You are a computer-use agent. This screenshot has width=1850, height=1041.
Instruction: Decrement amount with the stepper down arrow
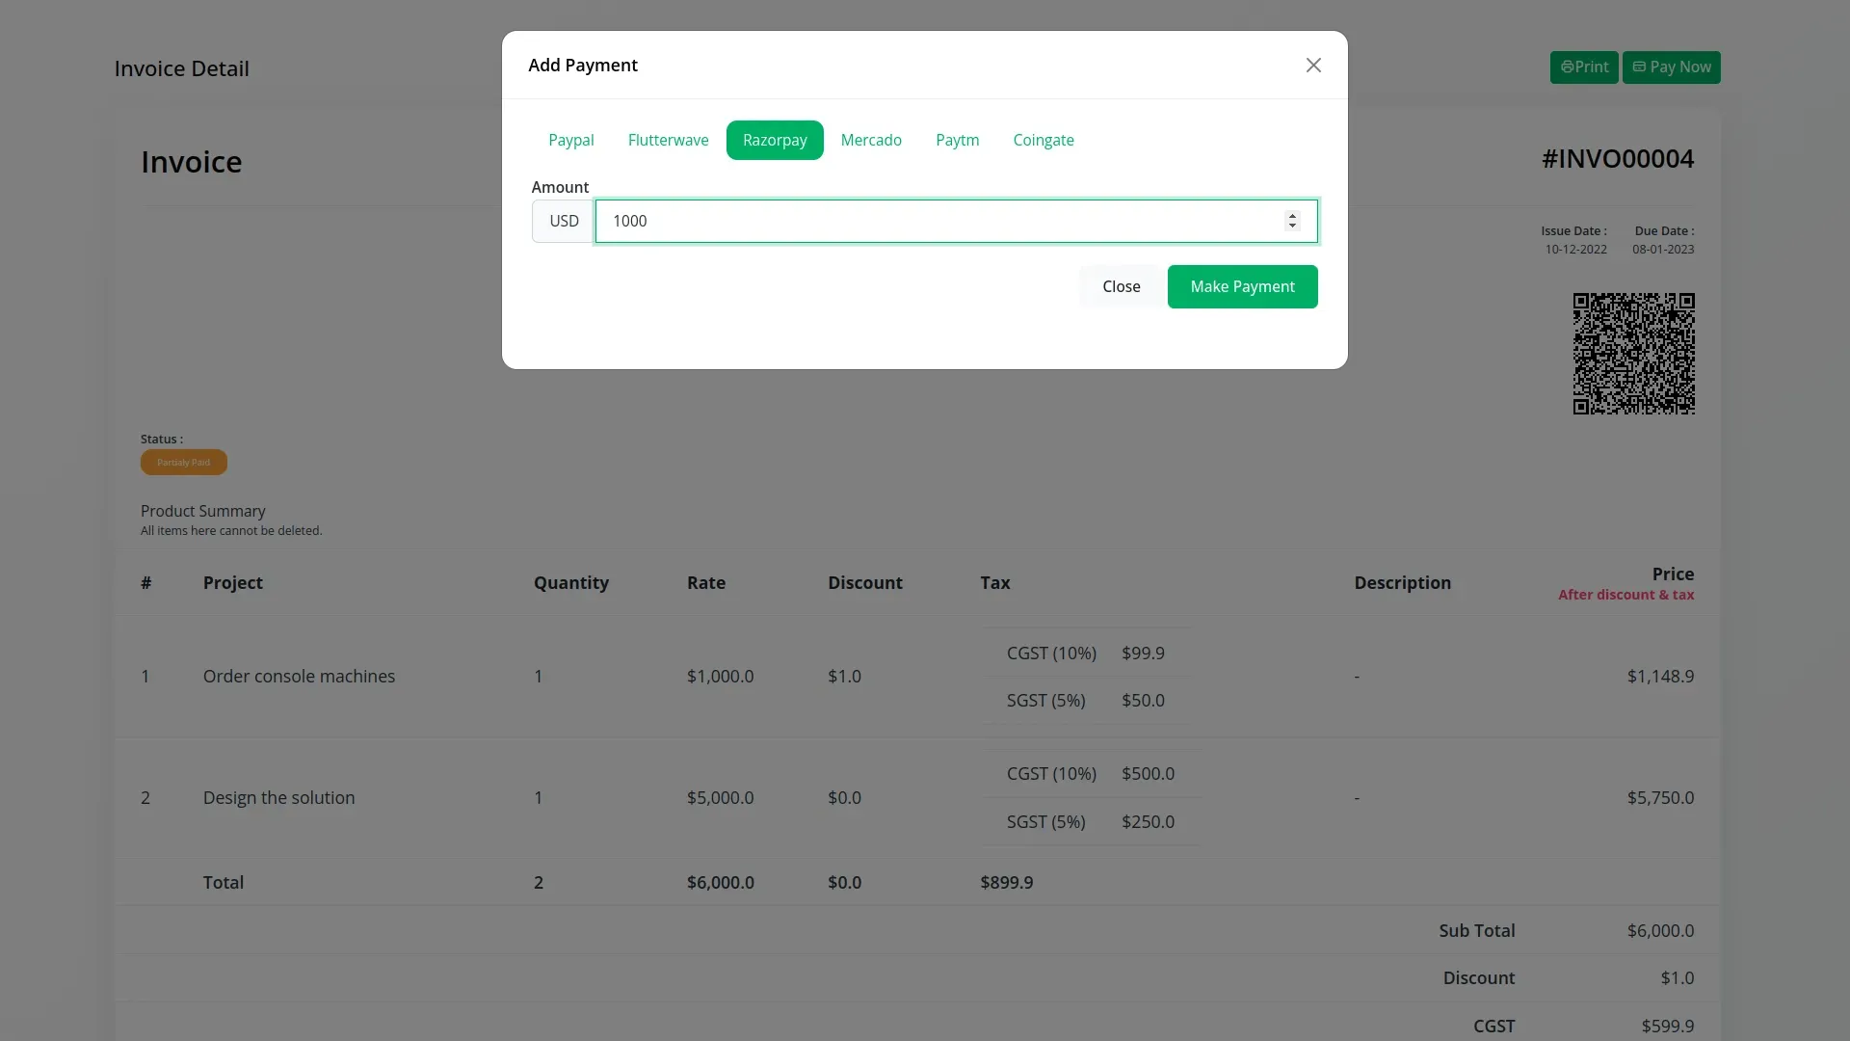tap(1292, 227)
